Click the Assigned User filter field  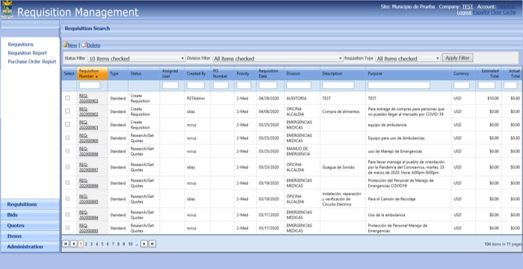[x=170, y=85]
